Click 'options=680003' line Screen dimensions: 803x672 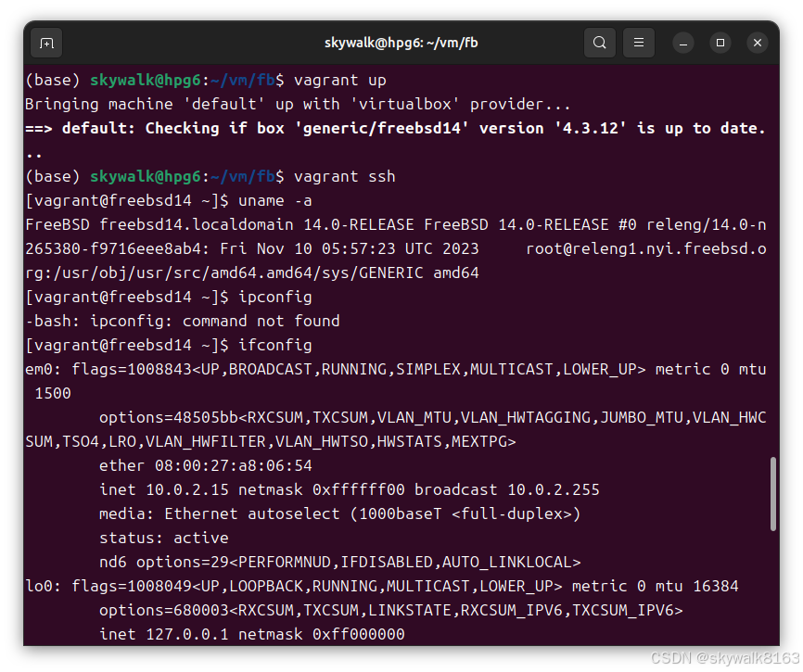pyautogui.click(x=390, y=610)
